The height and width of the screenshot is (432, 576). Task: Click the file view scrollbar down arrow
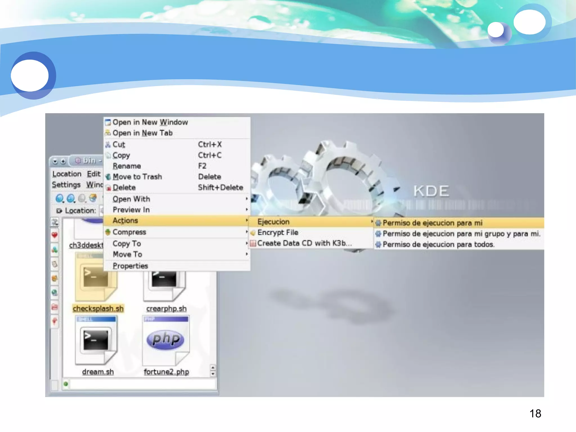tap(213, 374)
